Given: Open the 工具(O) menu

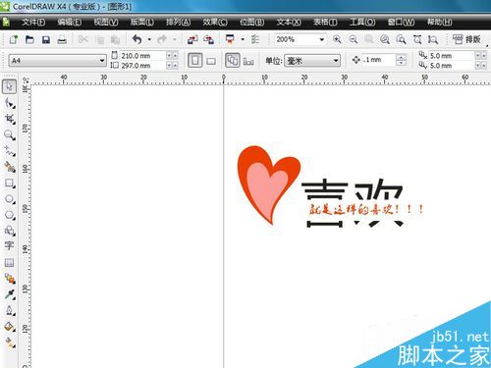Looking at the screenshot, I should click(362, 23).
